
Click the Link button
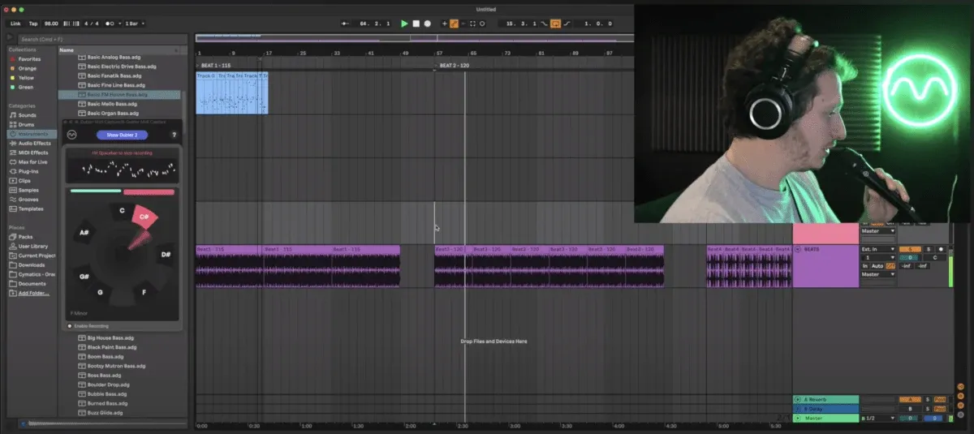15,24
